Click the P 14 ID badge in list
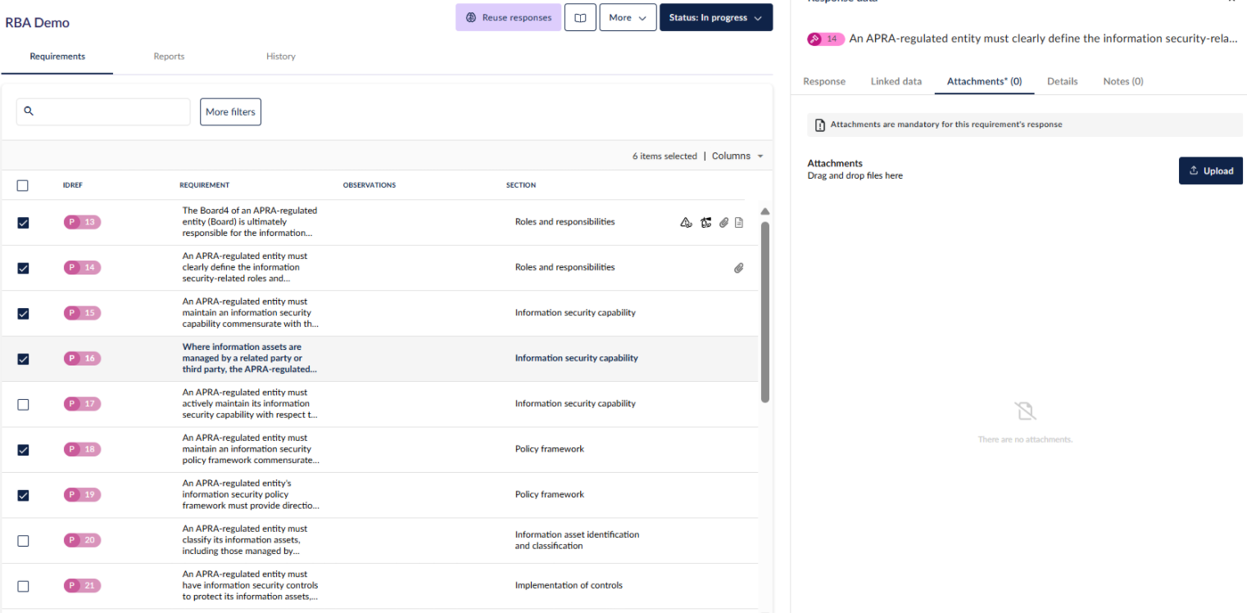Image resolution: width=1247 pixels, height=613 pixels. 83,267
